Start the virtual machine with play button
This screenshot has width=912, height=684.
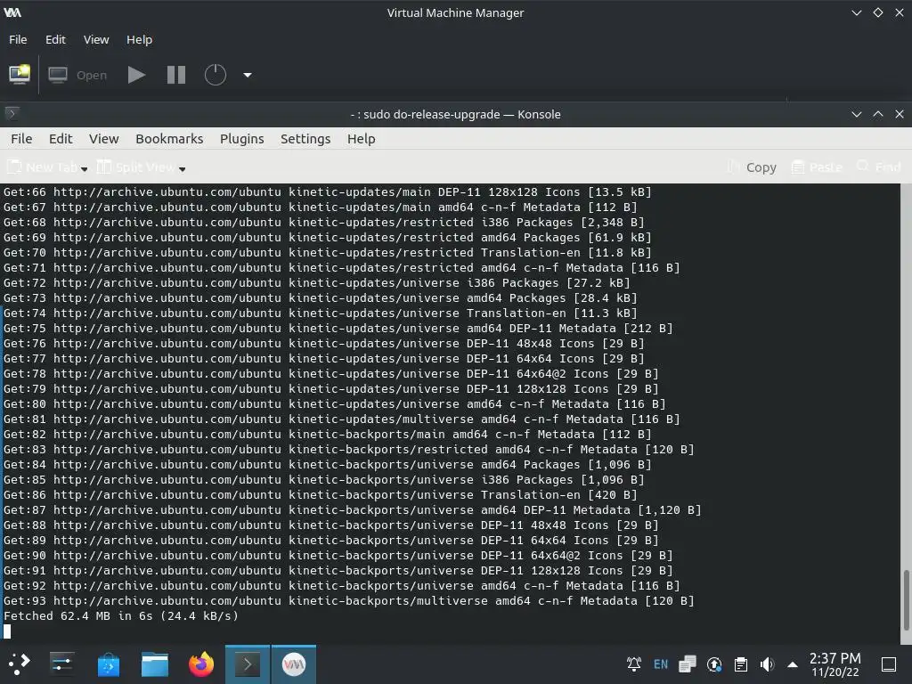(136, 75)
